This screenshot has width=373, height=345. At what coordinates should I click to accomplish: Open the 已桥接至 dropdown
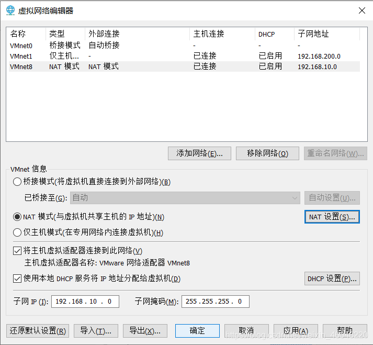pyautogui.click(x=185, y=198)
